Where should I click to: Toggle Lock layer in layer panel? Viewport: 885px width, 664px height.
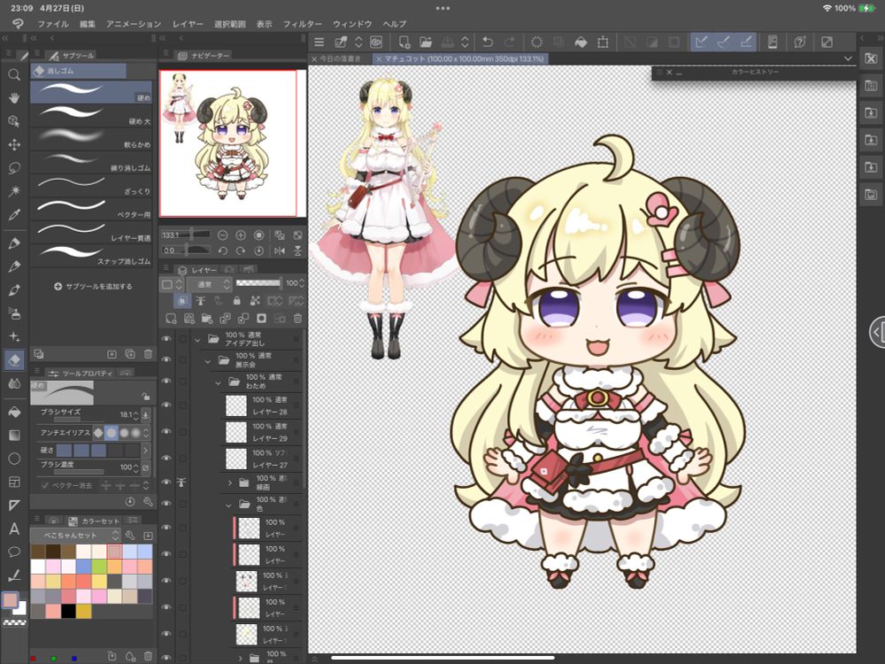[237, 300]
